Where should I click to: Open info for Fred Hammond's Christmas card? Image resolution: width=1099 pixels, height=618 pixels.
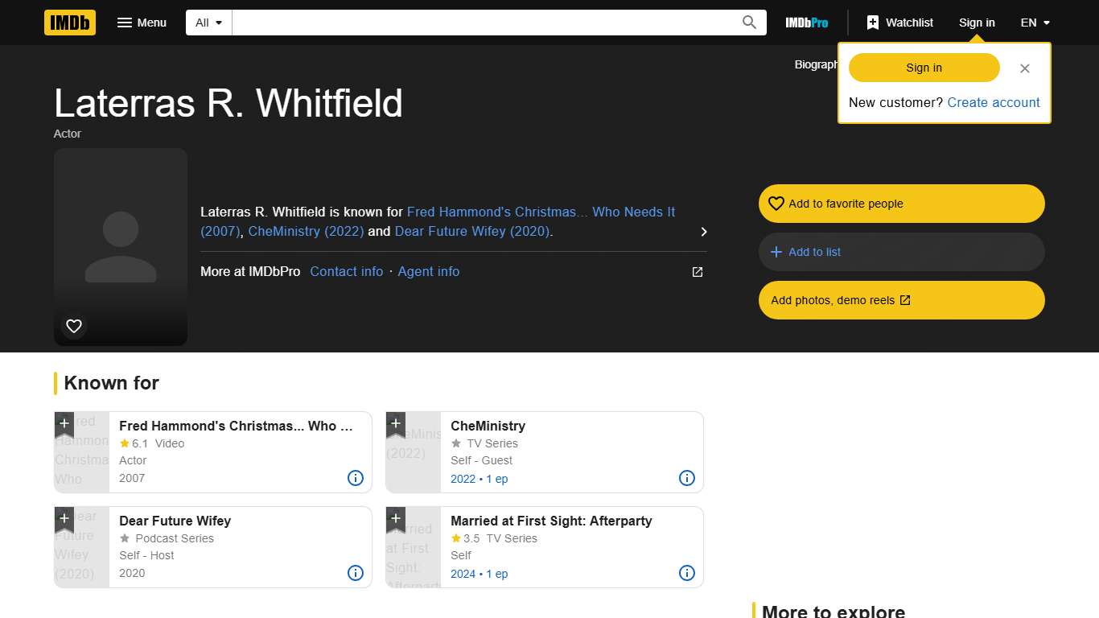[x=356, y=478]
